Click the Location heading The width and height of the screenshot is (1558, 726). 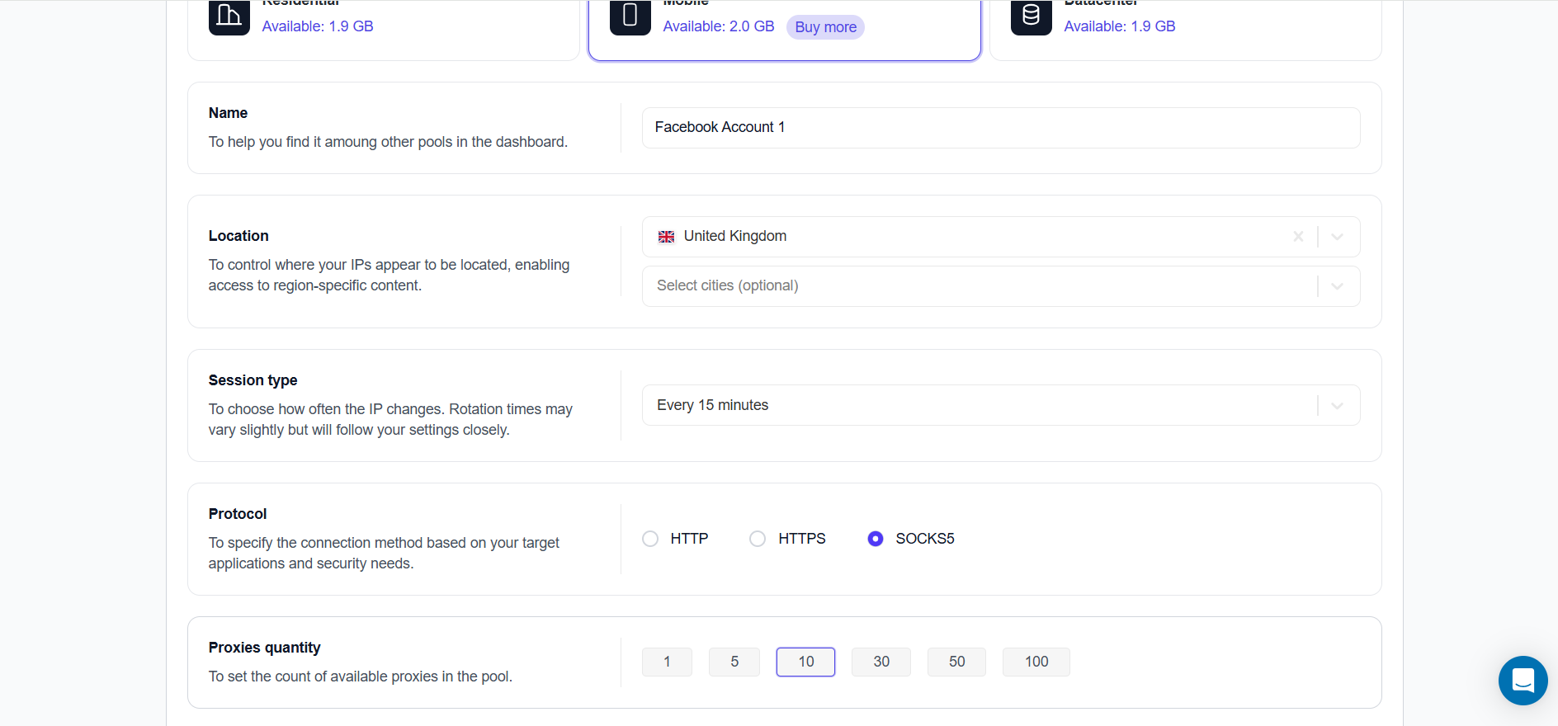pyautogui.click(x=238, y=236)
